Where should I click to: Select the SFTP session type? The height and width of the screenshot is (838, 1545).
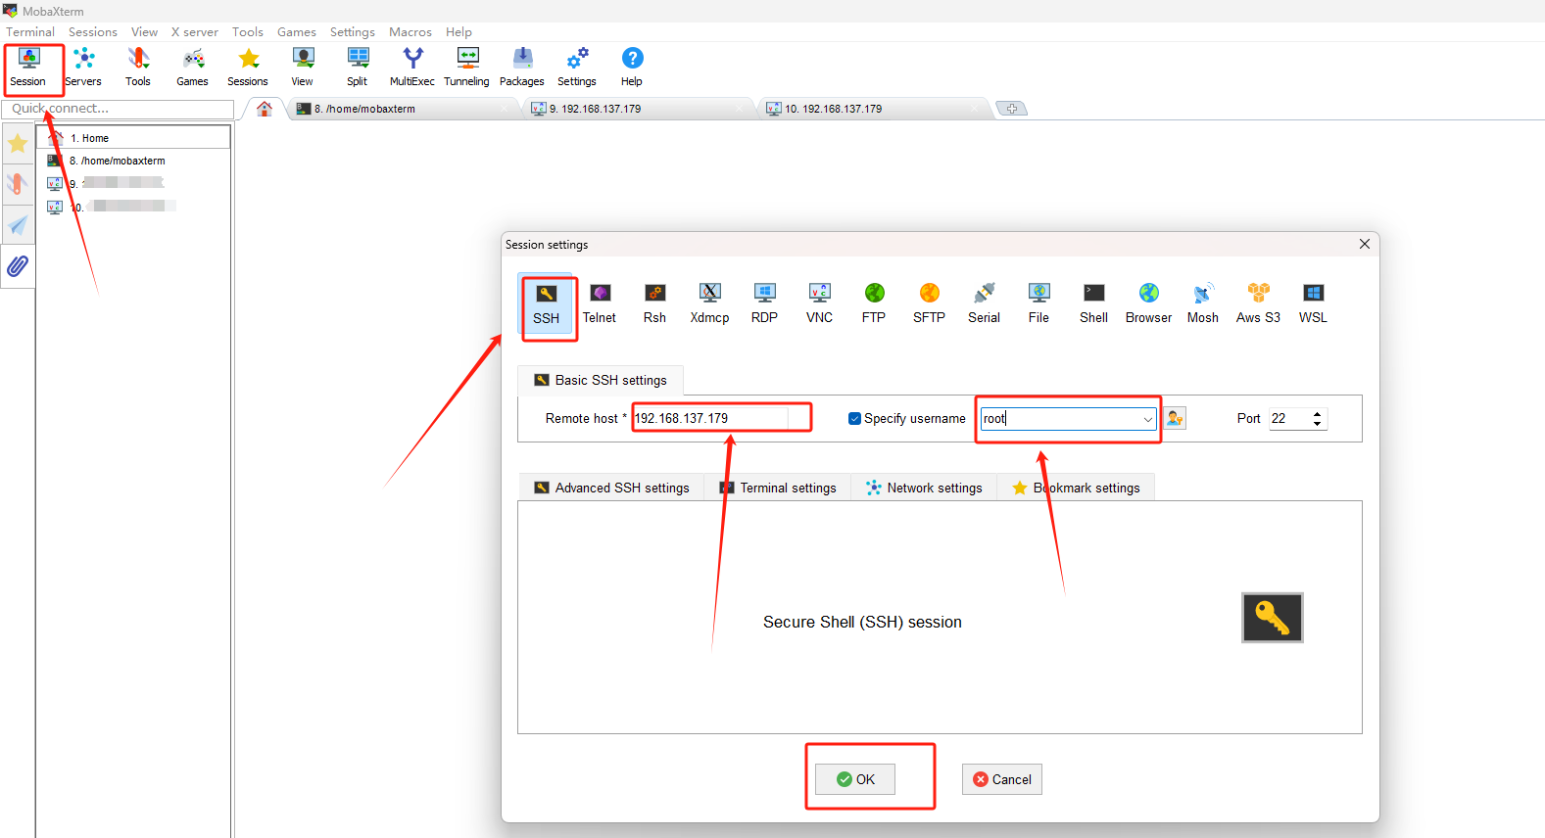click(x=929, y=304)
